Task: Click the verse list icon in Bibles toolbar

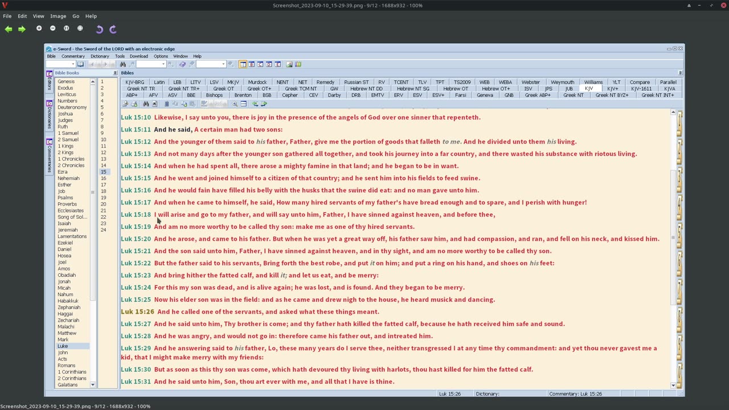Action: tap(166, 104)
